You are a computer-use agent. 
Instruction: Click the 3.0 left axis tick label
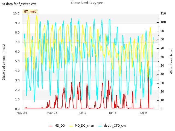17,81
